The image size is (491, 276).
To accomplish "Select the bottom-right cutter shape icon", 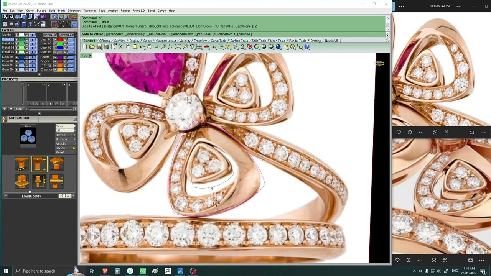I will click(x=56, y=181).
